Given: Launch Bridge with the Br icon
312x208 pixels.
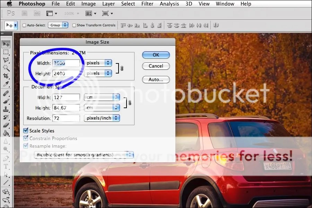Looking at the screenshot, I should click(x=25, y=14).
